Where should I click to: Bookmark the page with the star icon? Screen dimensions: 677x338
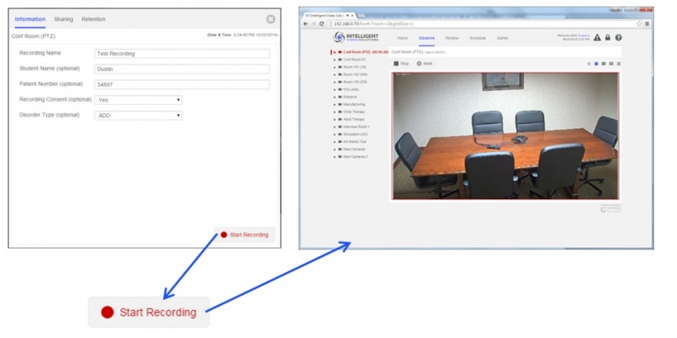click(x=639, y=24)
